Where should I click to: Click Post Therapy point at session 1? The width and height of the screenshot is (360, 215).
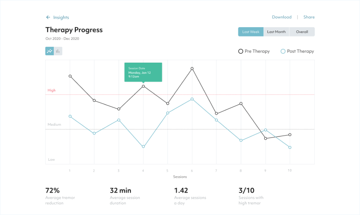[70, 116]
